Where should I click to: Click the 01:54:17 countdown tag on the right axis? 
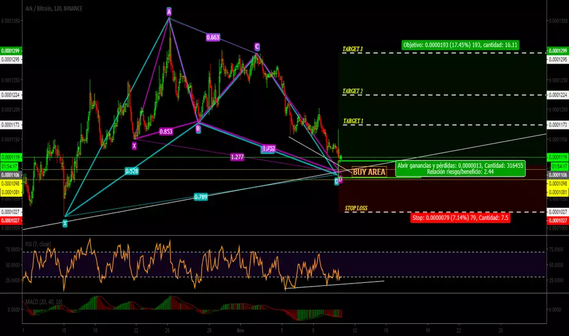point(559,166)
